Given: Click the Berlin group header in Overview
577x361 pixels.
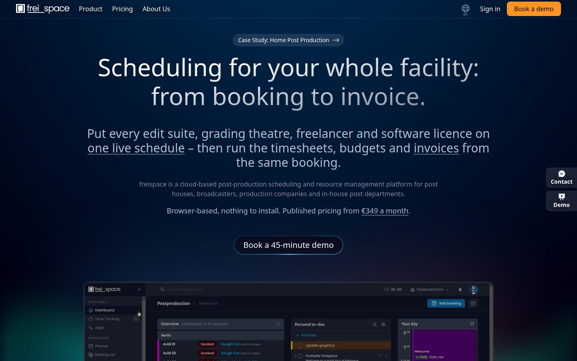Looking at the screenshot, I should click(221, 335).
